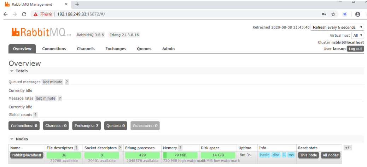Click the browser forward arrow
The width and height of the screenshot is (367, 167).
point(15,14)
